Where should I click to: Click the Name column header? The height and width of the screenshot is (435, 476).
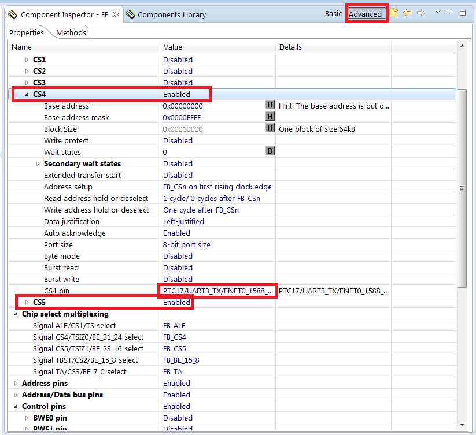pyautogui.click(x=84, y=47)
